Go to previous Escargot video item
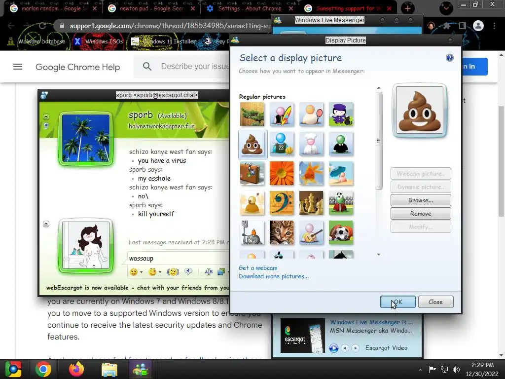505x379 pixels. [345, 348]
